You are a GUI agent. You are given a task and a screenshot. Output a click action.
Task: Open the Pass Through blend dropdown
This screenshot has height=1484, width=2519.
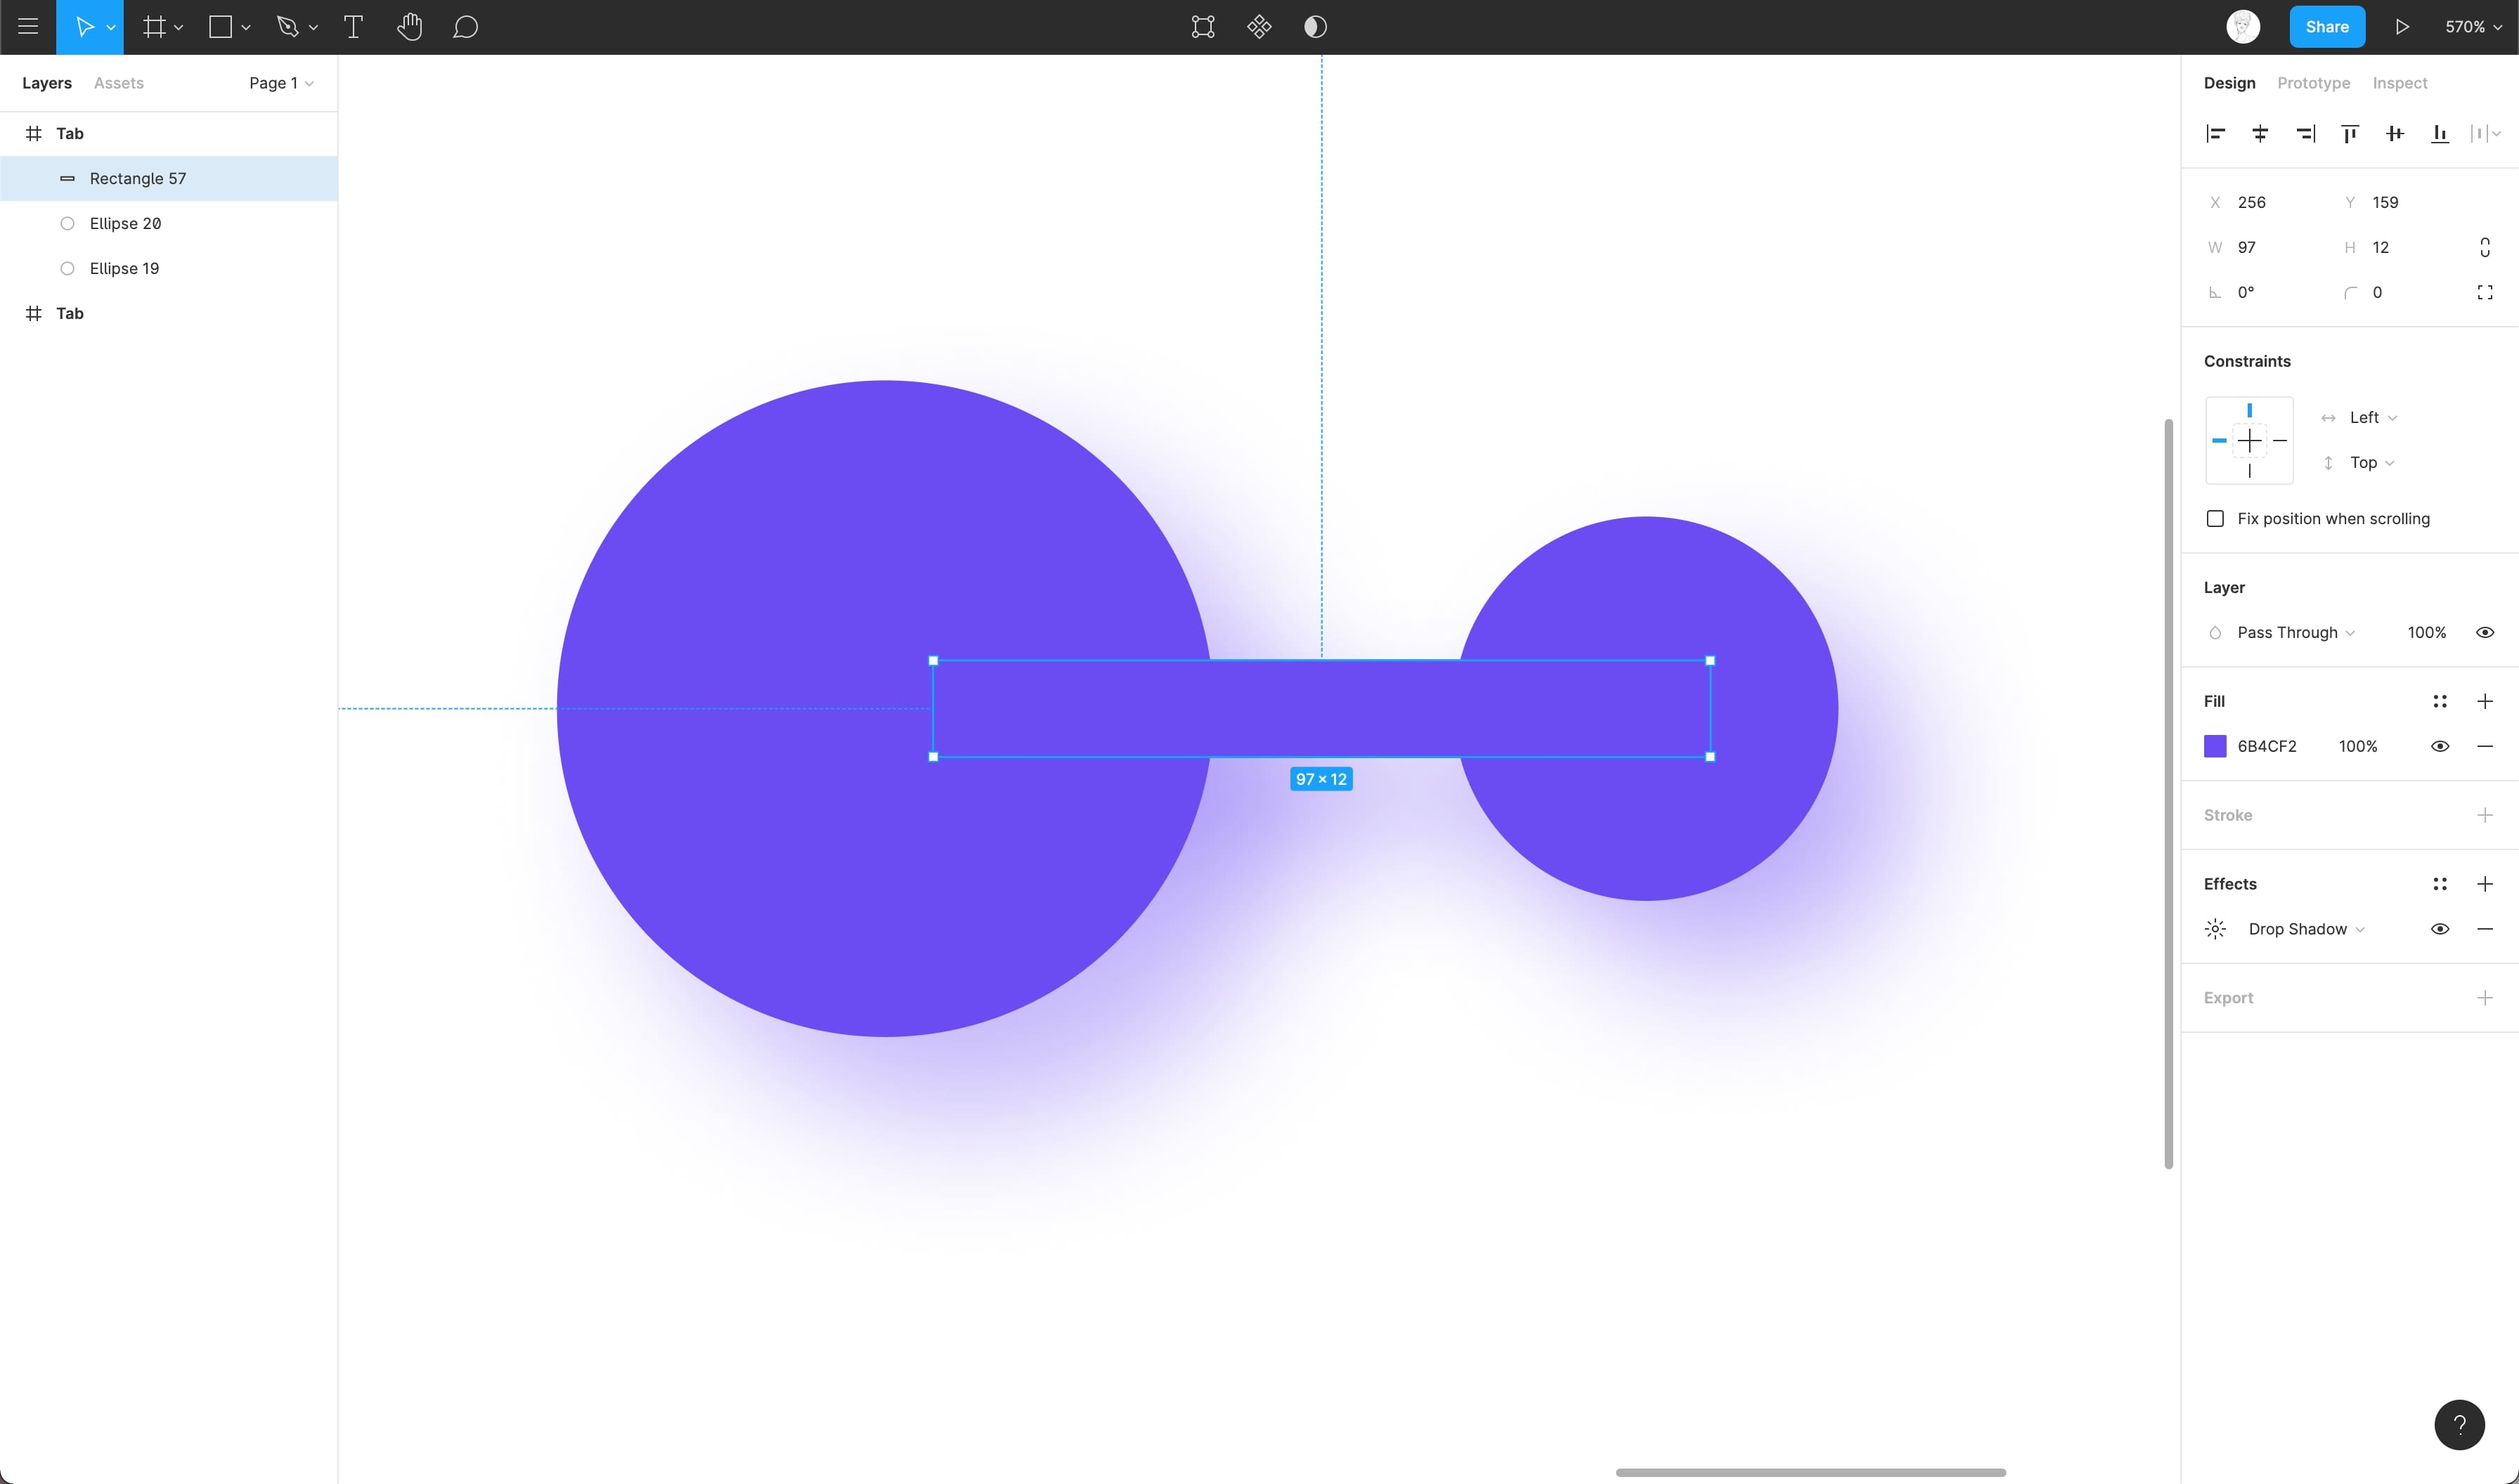pyautogui.click(x=2295, y=633)
